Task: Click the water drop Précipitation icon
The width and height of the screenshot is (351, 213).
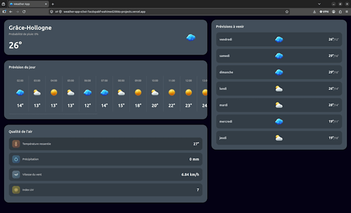Action: click(16, 159)
